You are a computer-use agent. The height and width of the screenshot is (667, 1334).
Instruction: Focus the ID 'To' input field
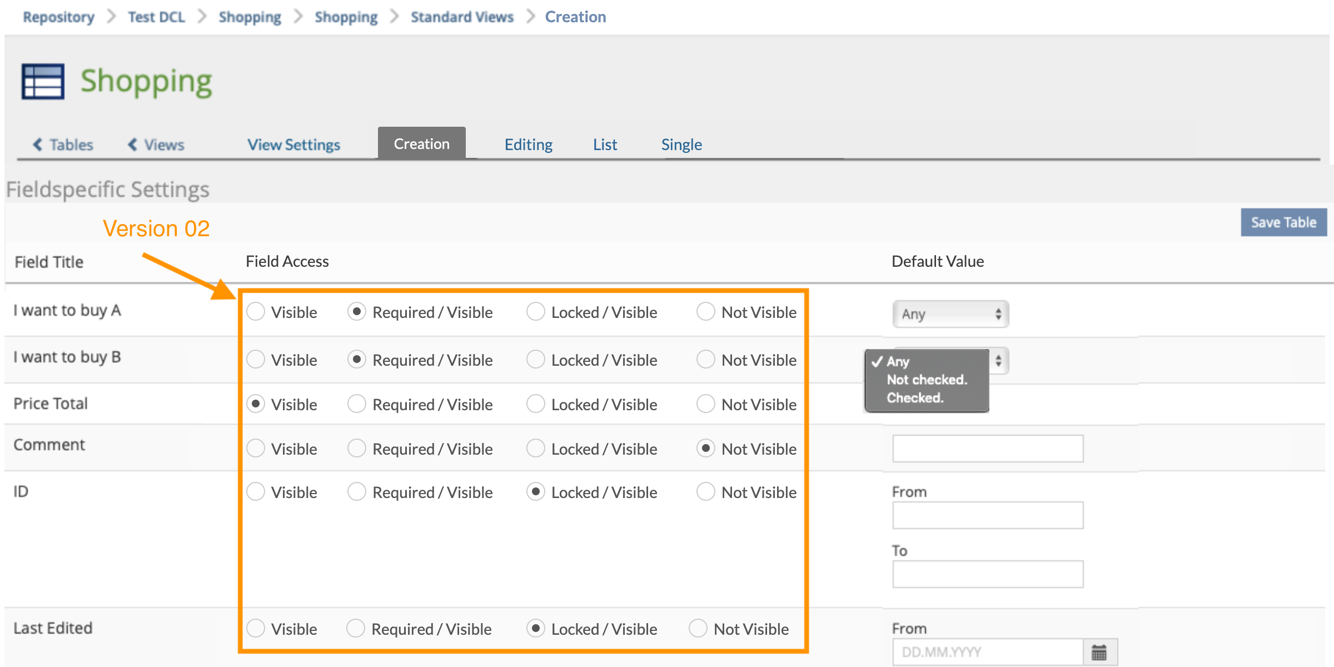click(x=988, y=574)
